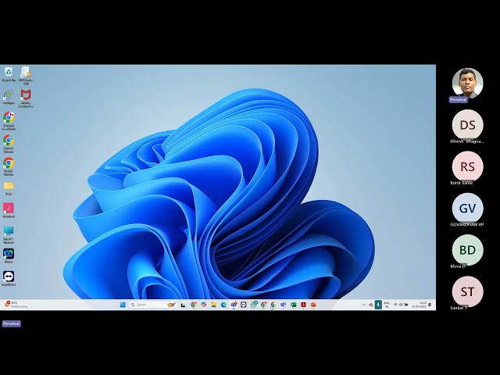Image resolution: width=500 pixels, height=375 pixels.
Task: Click the Perumal name tag on video
Action: (x=459, y=100)
